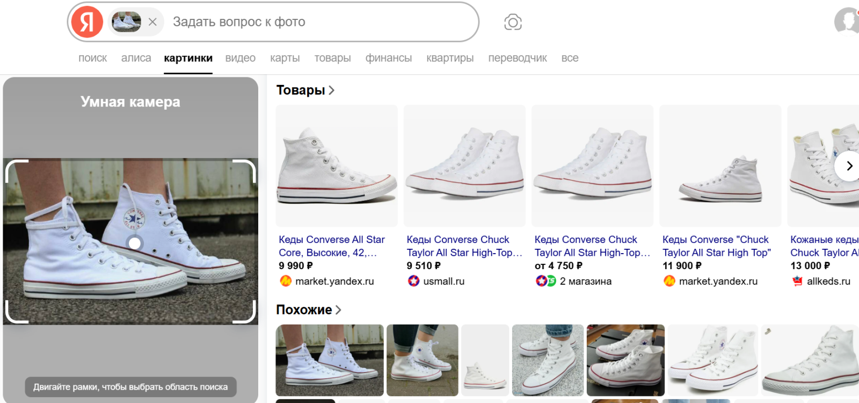859x403 pixels.
Task: Click the uploaded sneaker thumbnail in search bar
Action: pyautogui.click(x=126, y=22)
